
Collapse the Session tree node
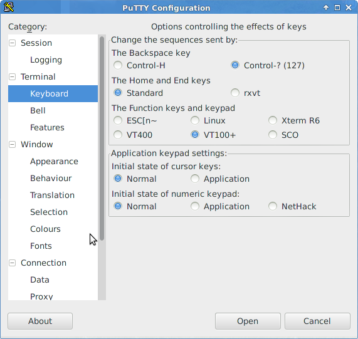13,43
